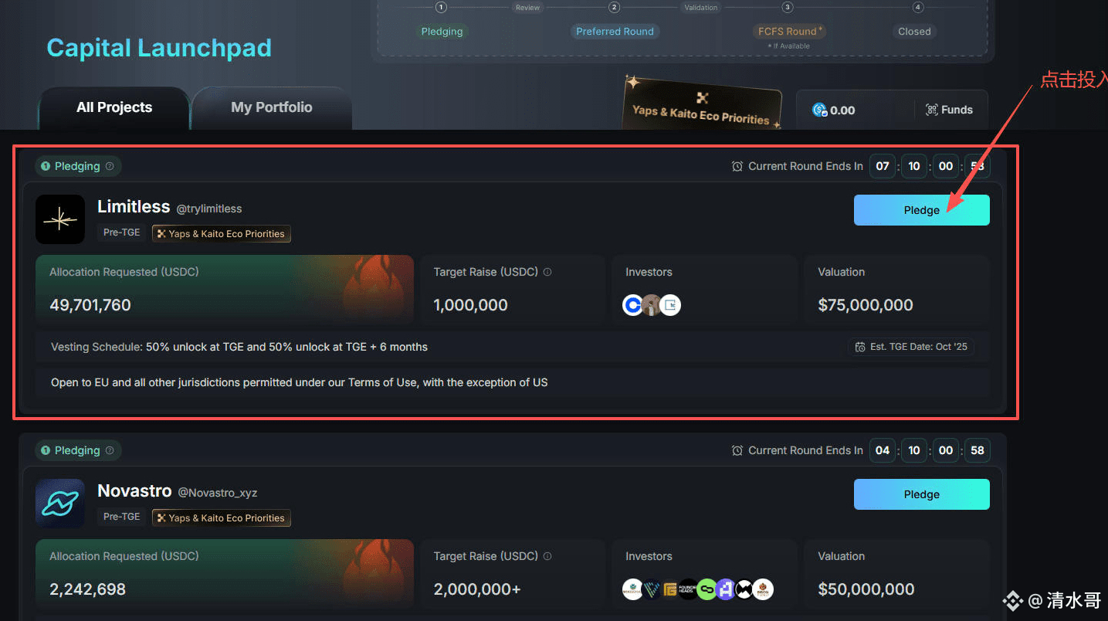The height and width of the screenshot is (621, 1108).
Task: Open the Funds scan icon
Action: [932, 110]
